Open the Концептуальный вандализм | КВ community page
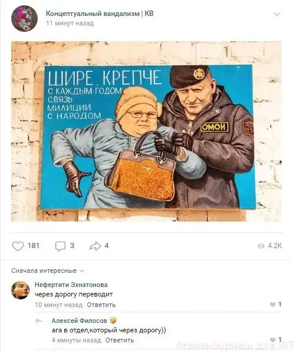The image size is (297, 353). [x=100, y=14]
